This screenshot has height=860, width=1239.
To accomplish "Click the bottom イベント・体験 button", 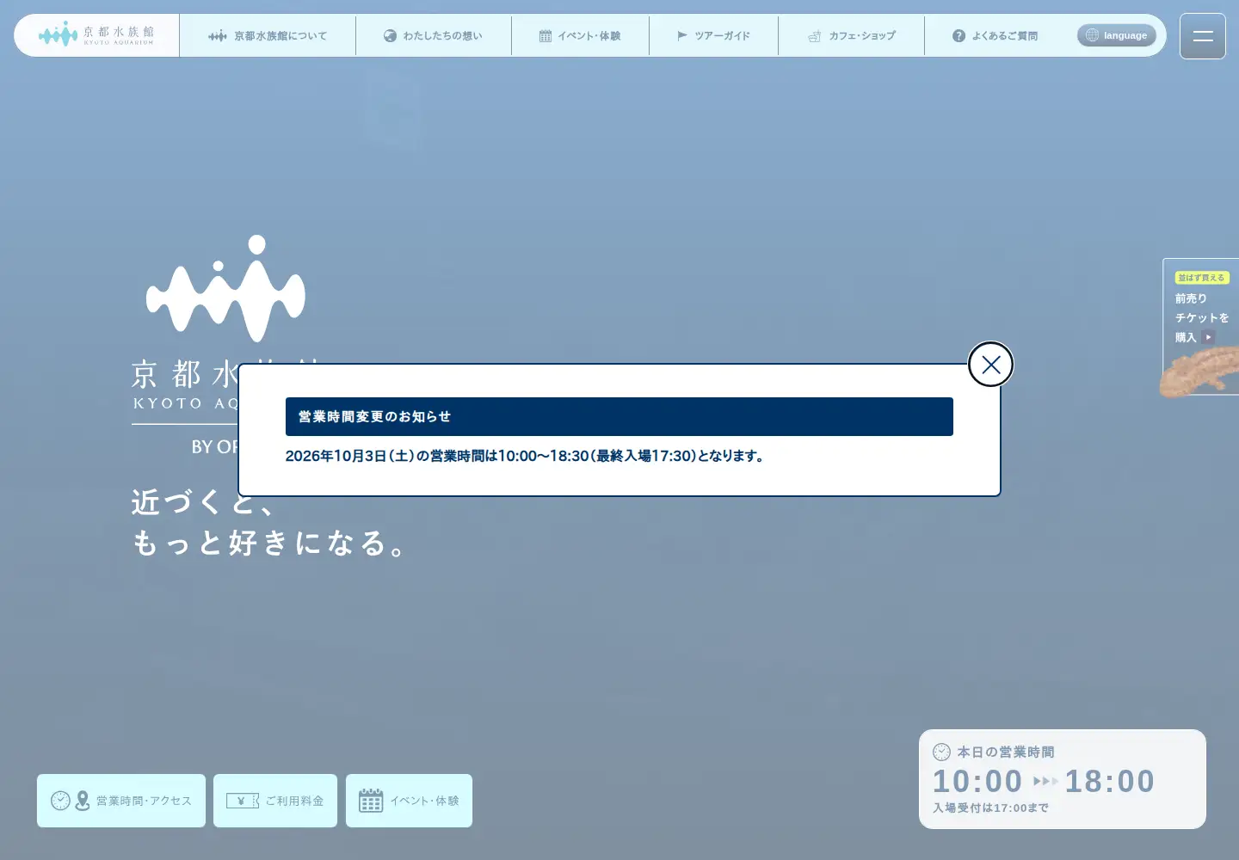I will click(409, 801).
